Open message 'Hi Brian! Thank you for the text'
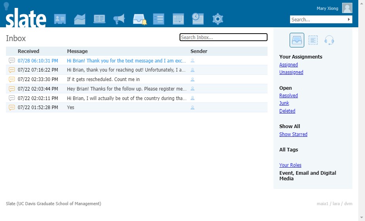 pyautogui.click(x=126, y=60)
